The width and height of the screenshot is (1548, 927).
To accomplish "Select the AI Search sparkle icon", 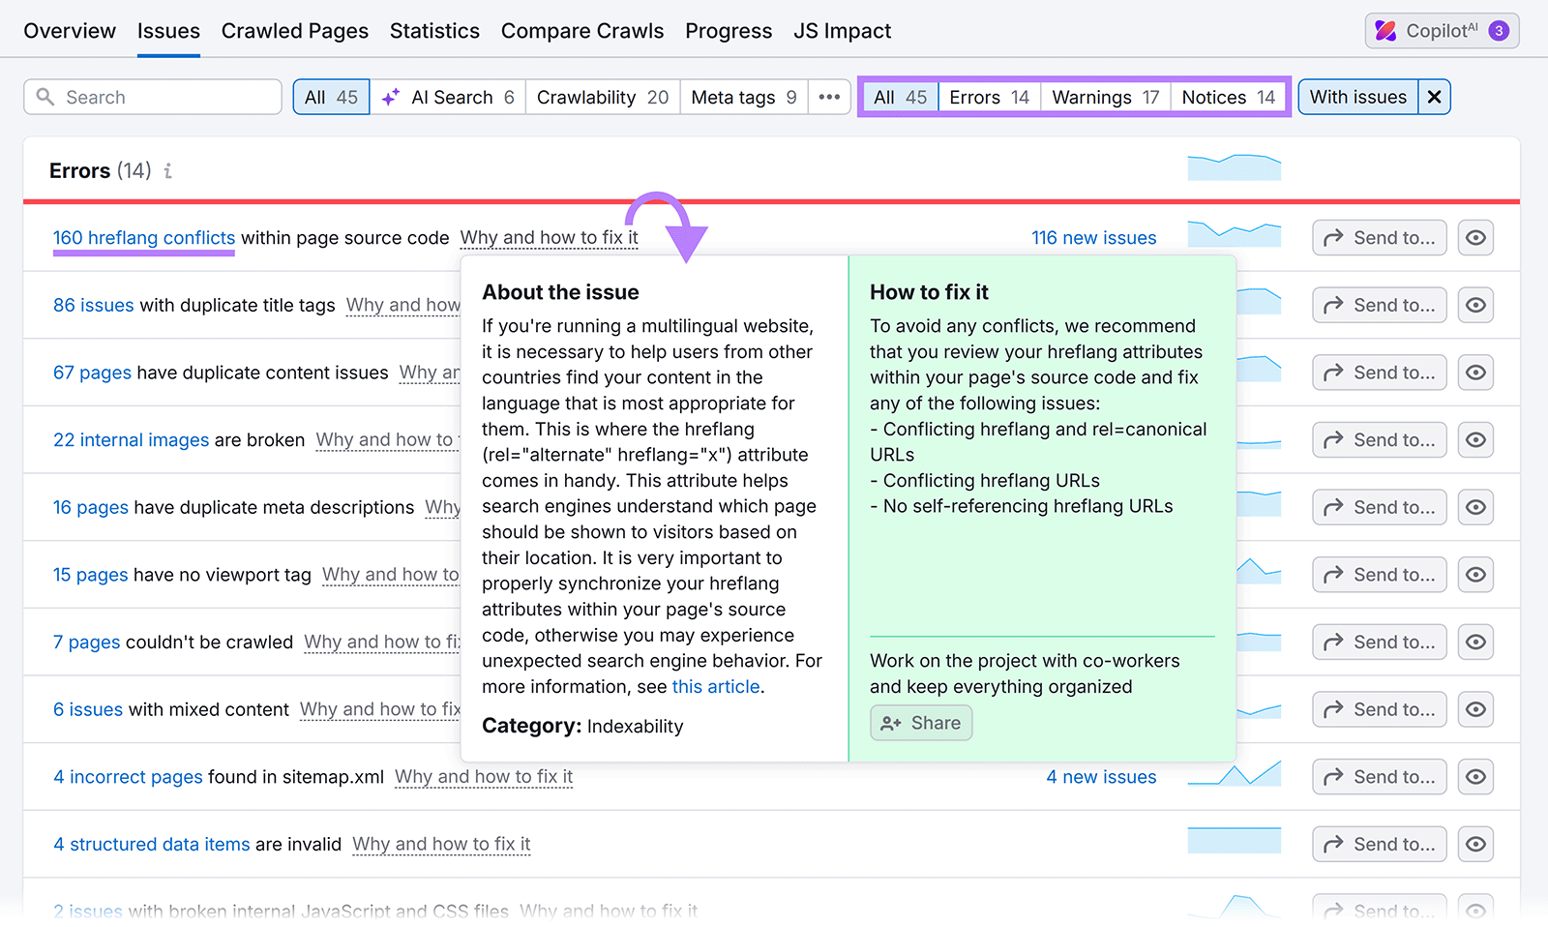I will pyautogui.click(x=390, y=97).
